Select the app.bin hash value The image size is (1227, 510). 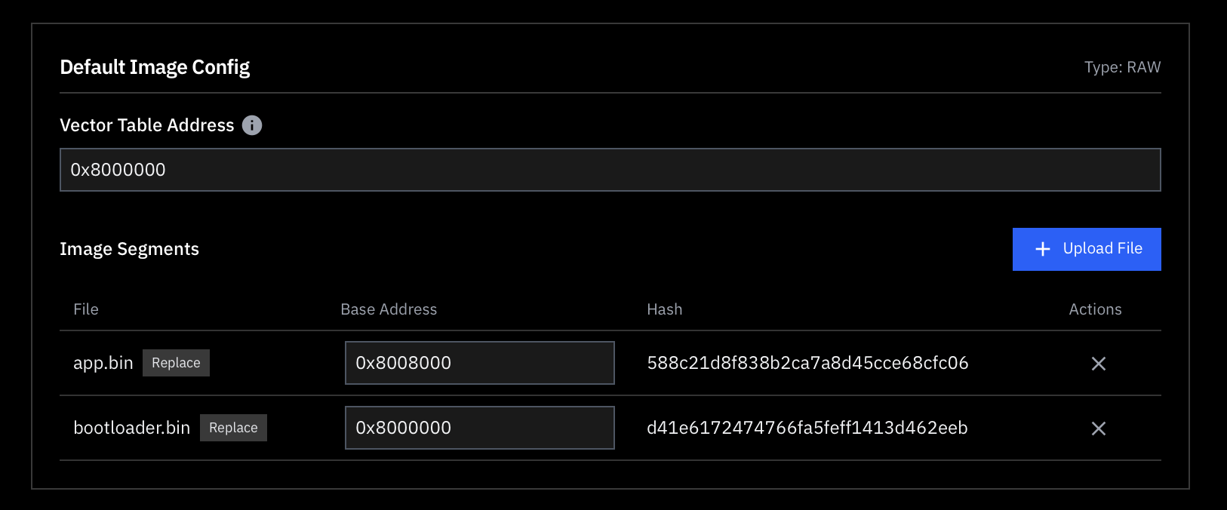pos(807,363)
